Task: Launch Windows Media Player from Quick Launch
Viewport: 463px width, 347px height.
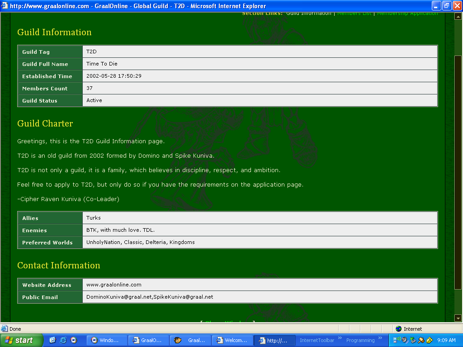Action: [74, 340]
